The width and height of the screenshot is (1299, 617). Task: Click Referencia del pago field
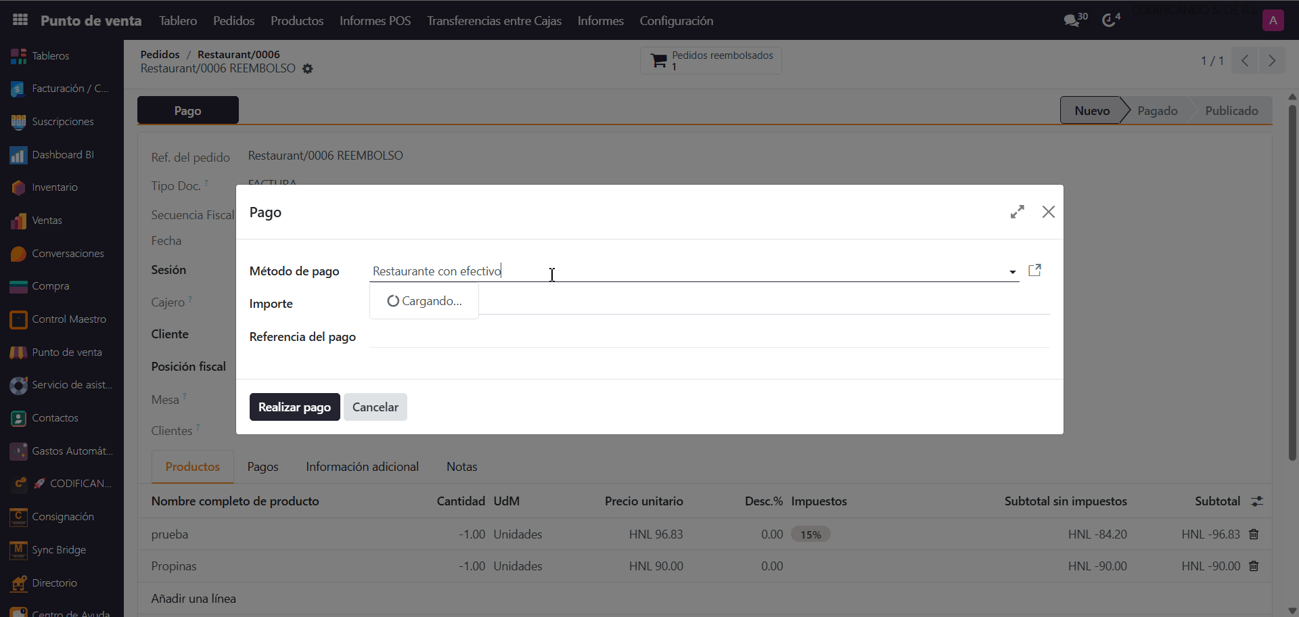(709, 337)
